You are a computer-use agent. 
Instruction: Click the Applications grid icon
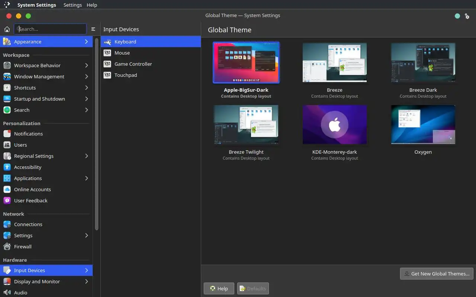click(x=7, y=178)
